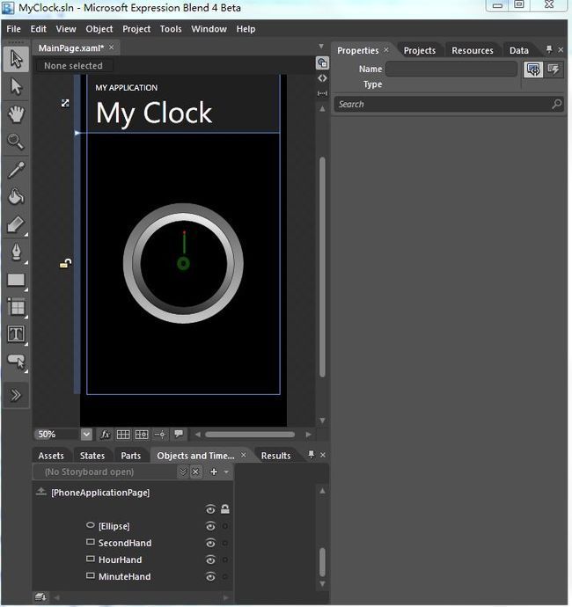Pin the Properties panel group
Viewport: 572px width, 607px height.
click(x=549, y=49)
